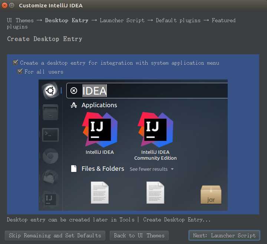Click the Ubuntu dash home icon
This screenshot has width=267, height=244.
[x=50, y=90]
